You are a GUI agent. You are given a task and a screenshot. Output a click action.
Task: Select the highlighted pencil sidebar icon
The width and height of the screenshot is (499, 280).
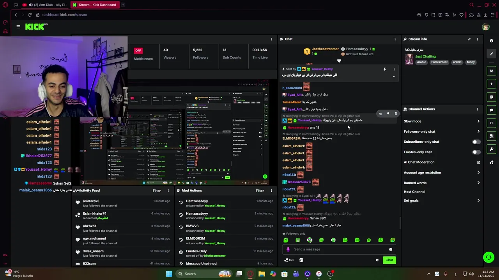pos(491,54)
